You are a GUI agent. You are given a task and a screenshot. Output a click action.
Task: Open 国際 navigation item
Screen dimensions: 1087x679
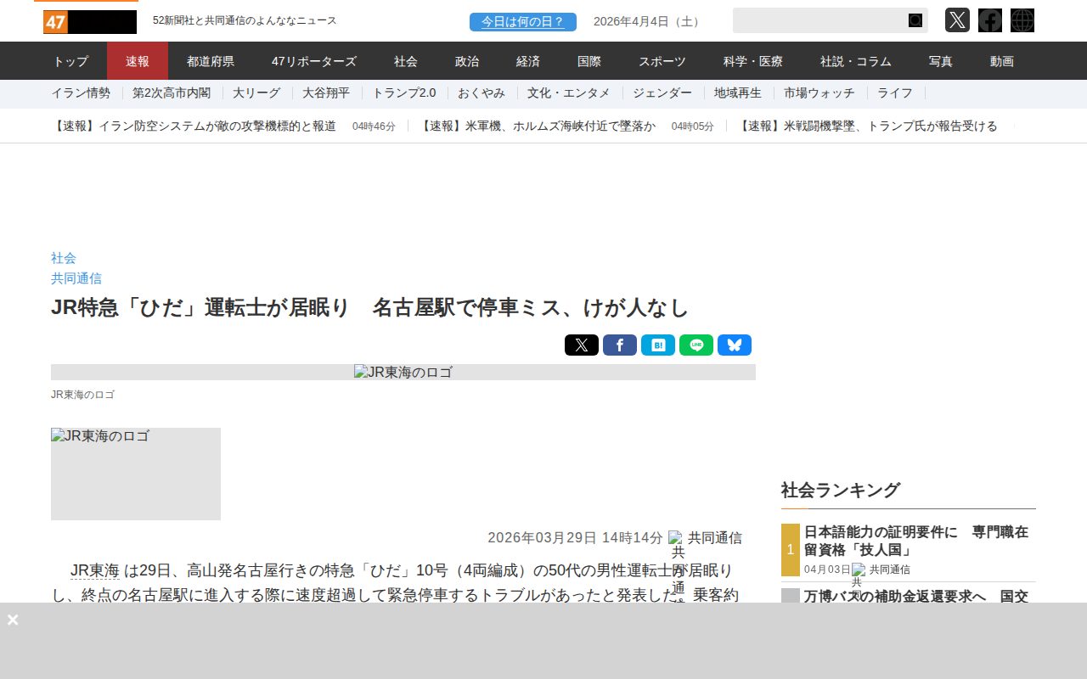click(589, 61)
